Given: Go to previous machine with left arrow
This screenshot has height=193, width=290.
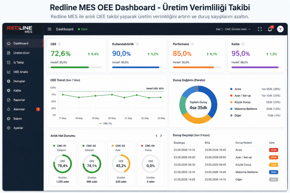Looking at the screenshot, I should tap(156, 136).
